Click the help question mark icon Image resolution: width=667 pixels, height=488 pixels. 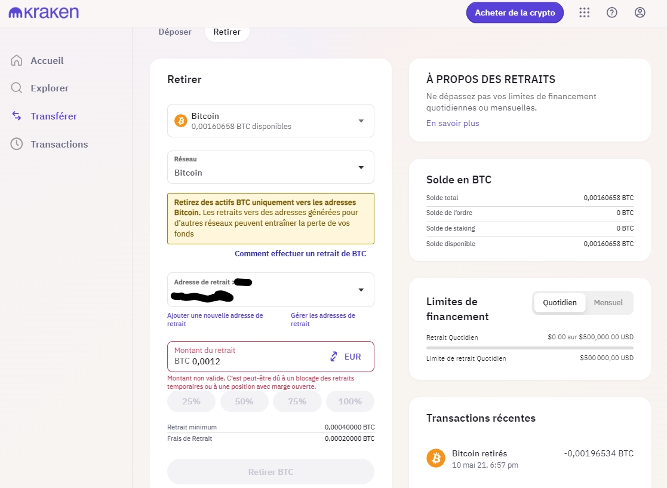tap(611, 13)
